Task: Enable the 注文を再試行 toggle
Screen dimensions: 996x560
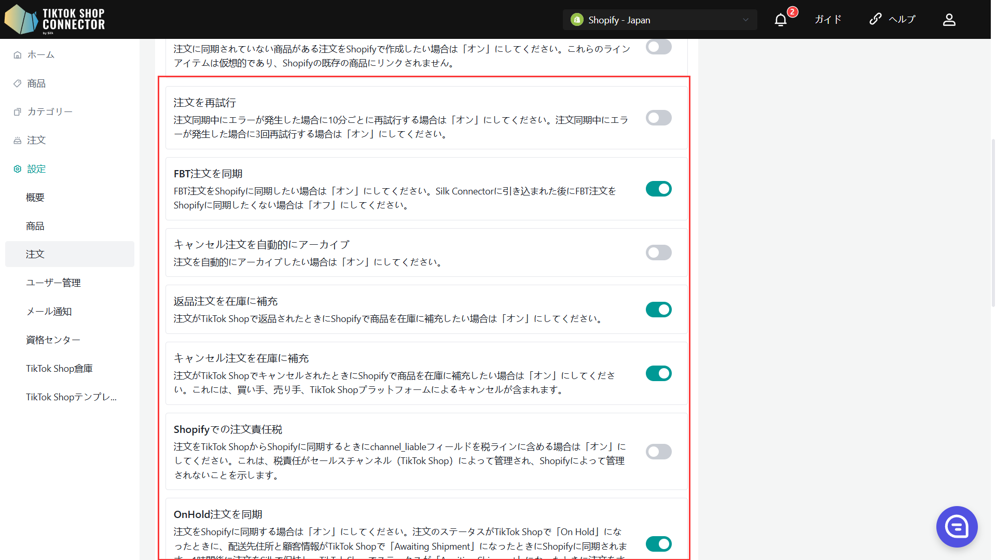Action: pos(658,118)
